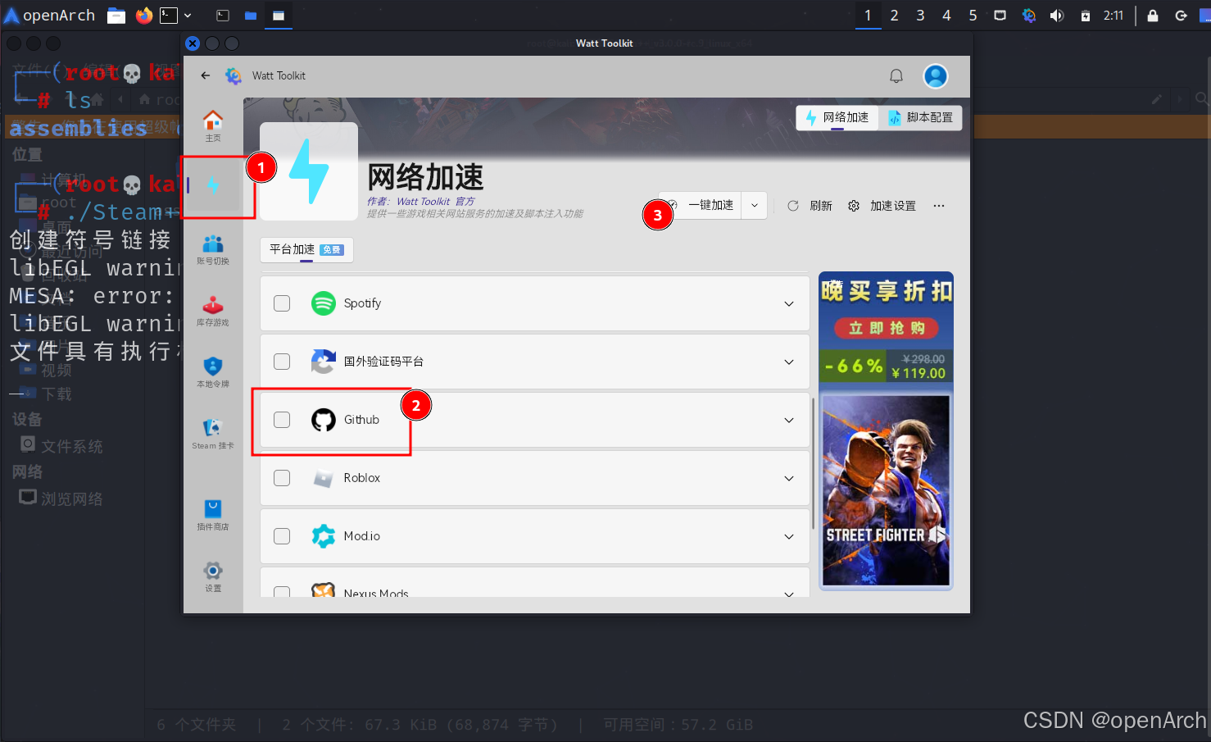This screenshot has width=1211, height=742.
Task: Open 账号切换 account switching in sidebar
Action: click(213, 249)
